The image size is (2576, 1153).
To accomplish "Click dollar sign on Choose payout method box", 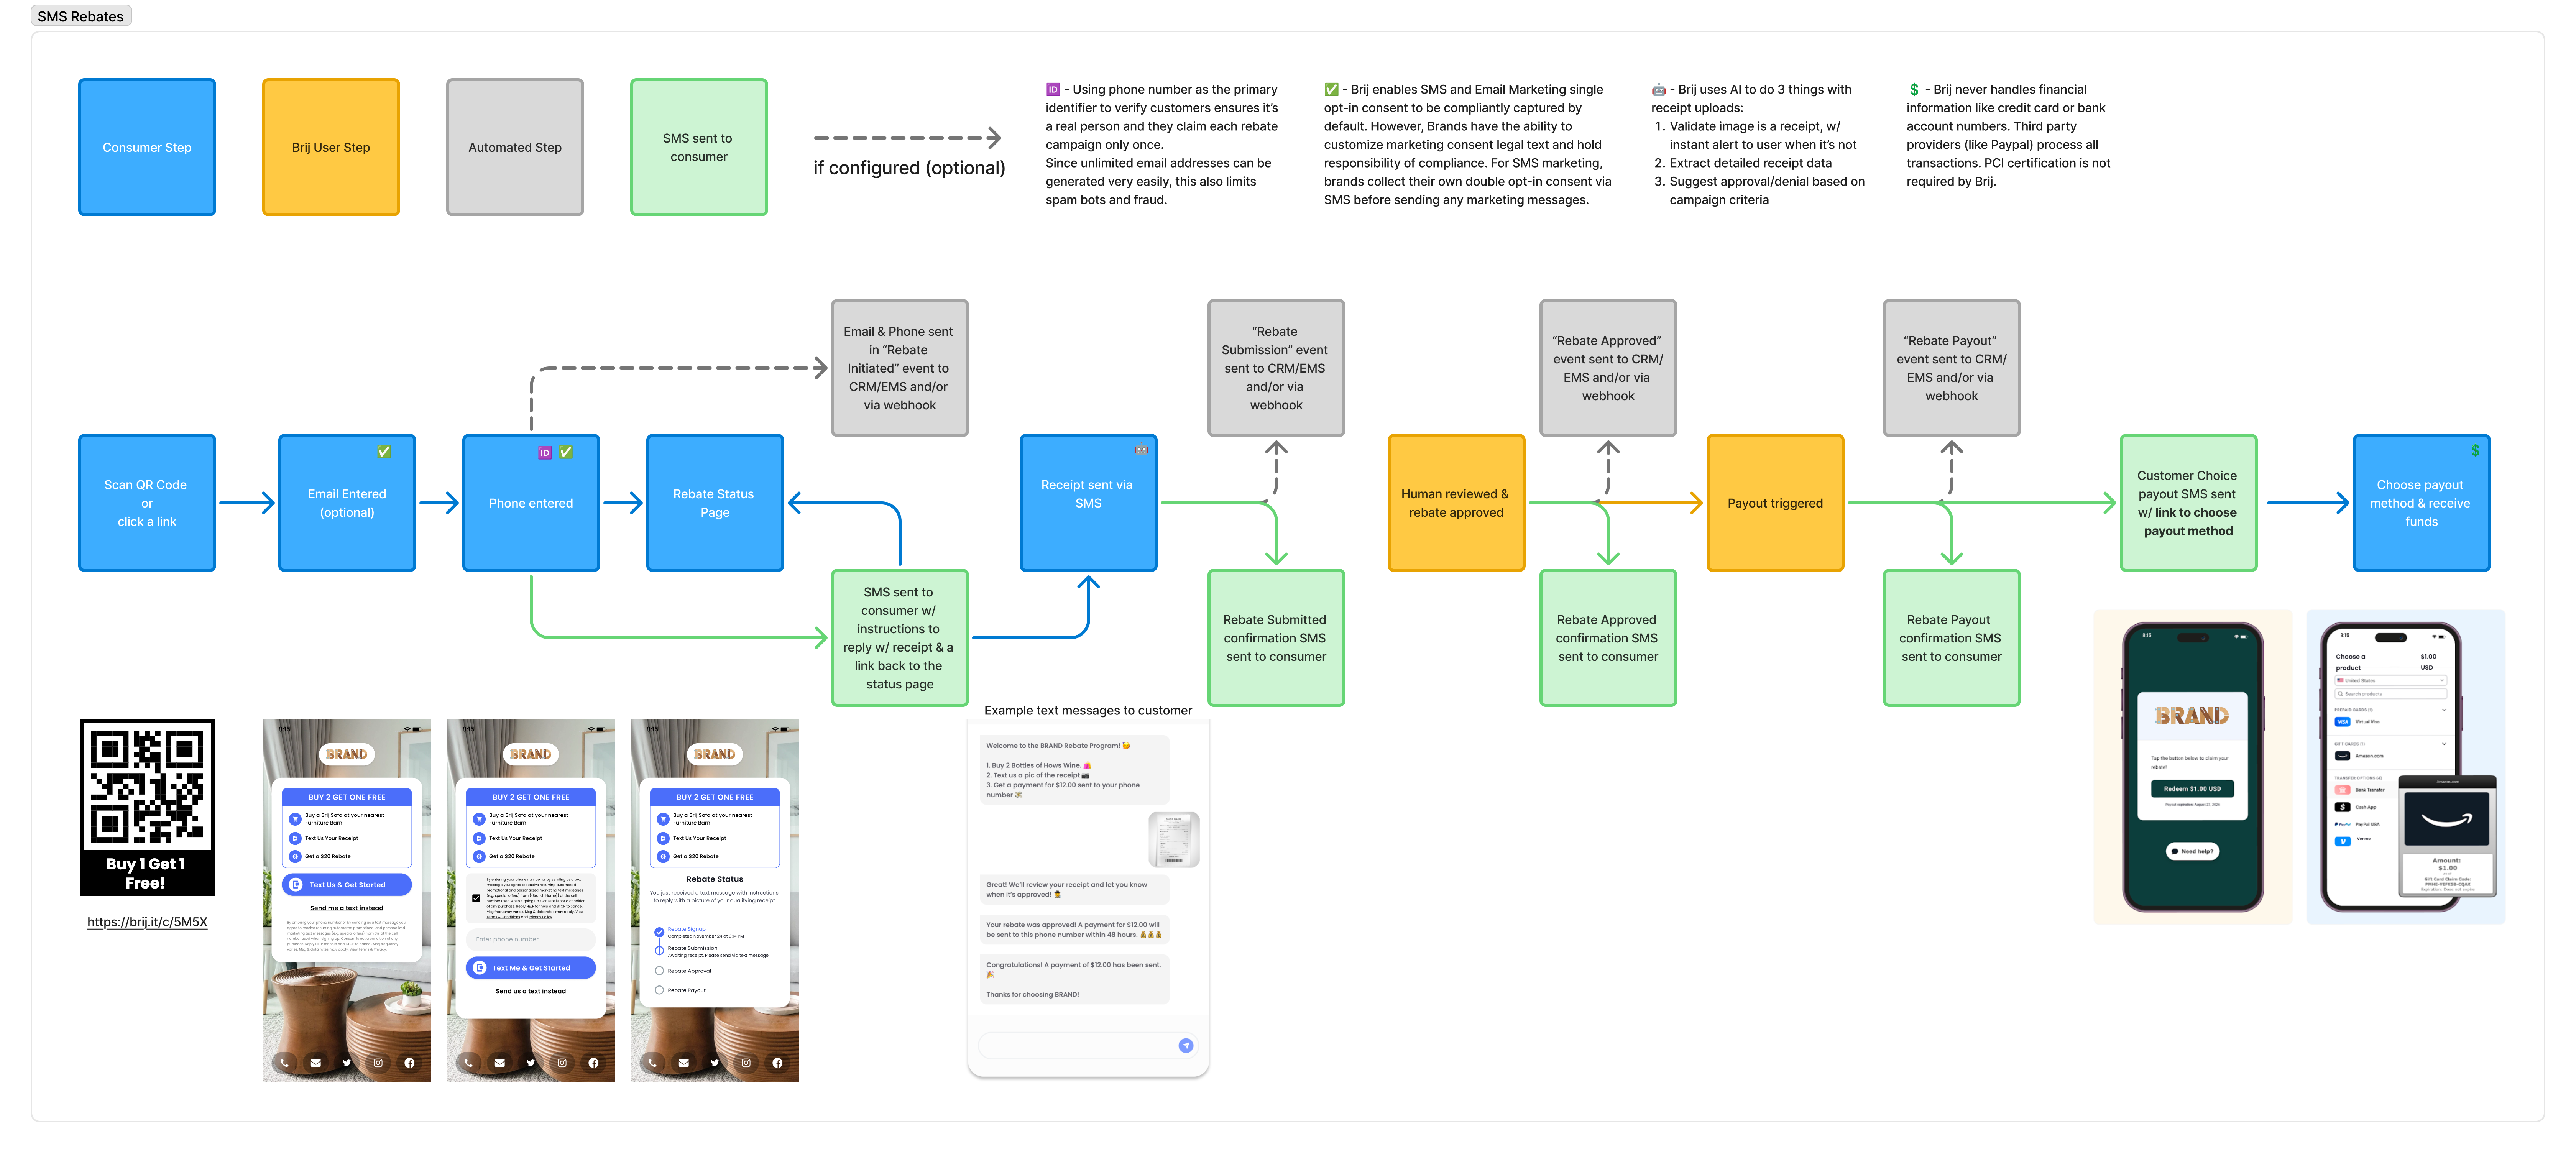I will (2475, 450).
